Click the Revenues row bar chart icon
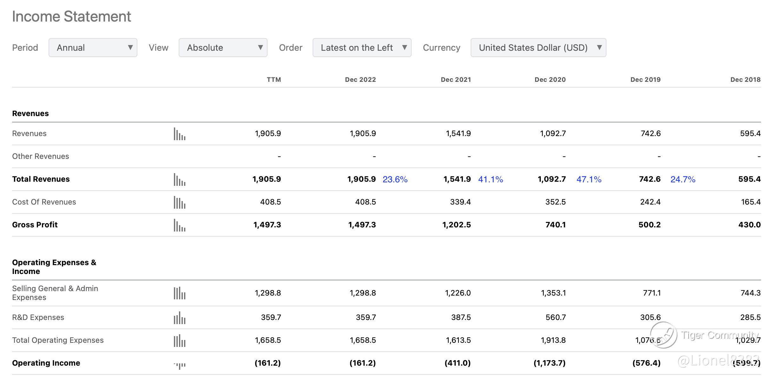 [x=179, y=134]
